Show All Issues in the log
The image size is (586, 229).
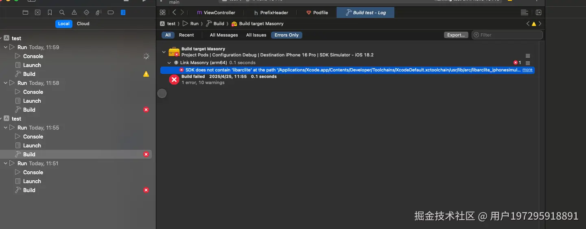(x=256, y=35)
